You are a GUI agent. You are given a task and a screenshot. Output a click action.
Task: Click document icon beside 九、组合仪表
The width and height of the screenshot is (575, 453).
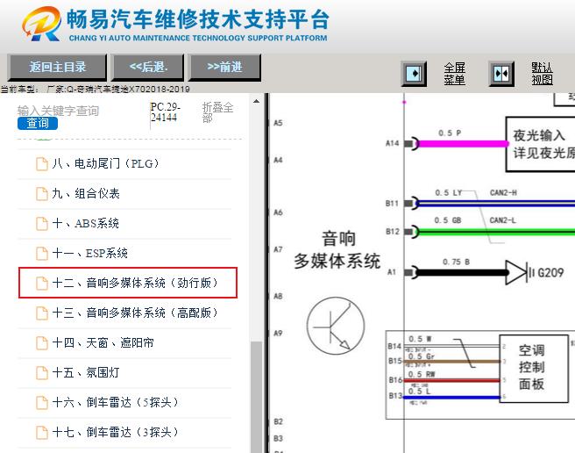(42, 194)
